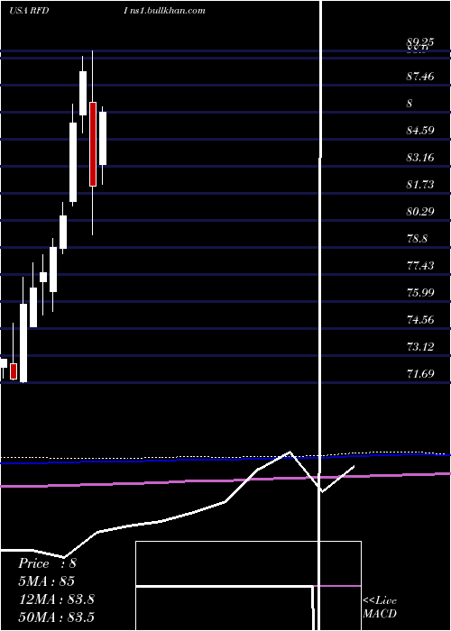Click the bullkhan.com watermark text
Viewport: 451px width, 631px height.
click(x=164, y=11)
